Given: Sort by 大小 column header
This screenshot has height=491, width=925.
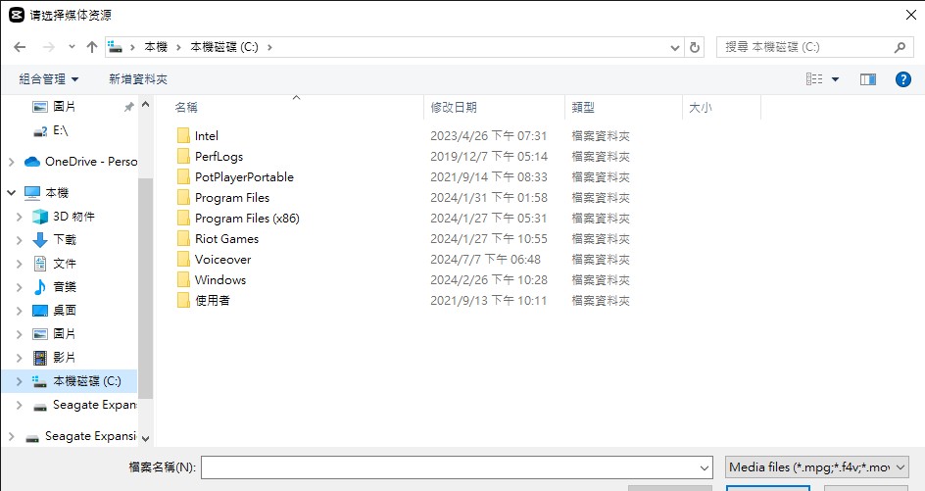Looking at the screenshot, I should (701, 108).
